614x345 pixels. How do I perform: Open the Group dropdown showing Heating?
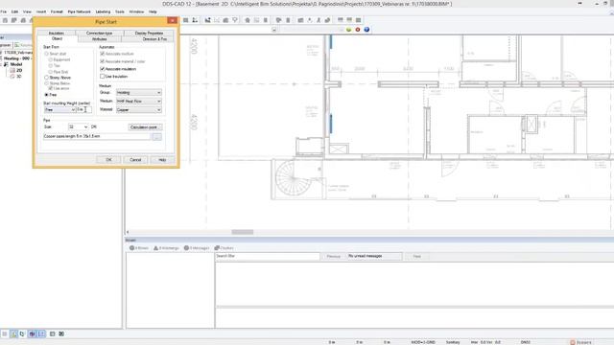pyautogui.click(x=138, y=93)
